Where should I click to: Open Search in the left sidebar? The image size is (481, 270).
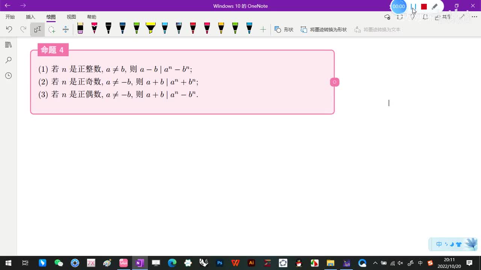click(x=8, y=60)
